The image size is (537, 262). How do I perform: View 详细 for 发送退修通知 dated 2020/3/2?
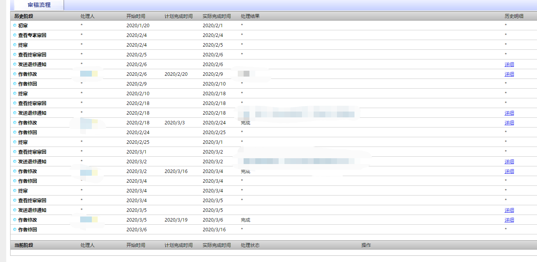click(509, 162)
